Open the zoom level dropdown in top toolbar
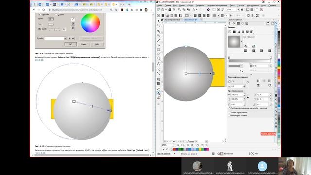Screen dimensions: 311x175 click(x=238, y=10)
